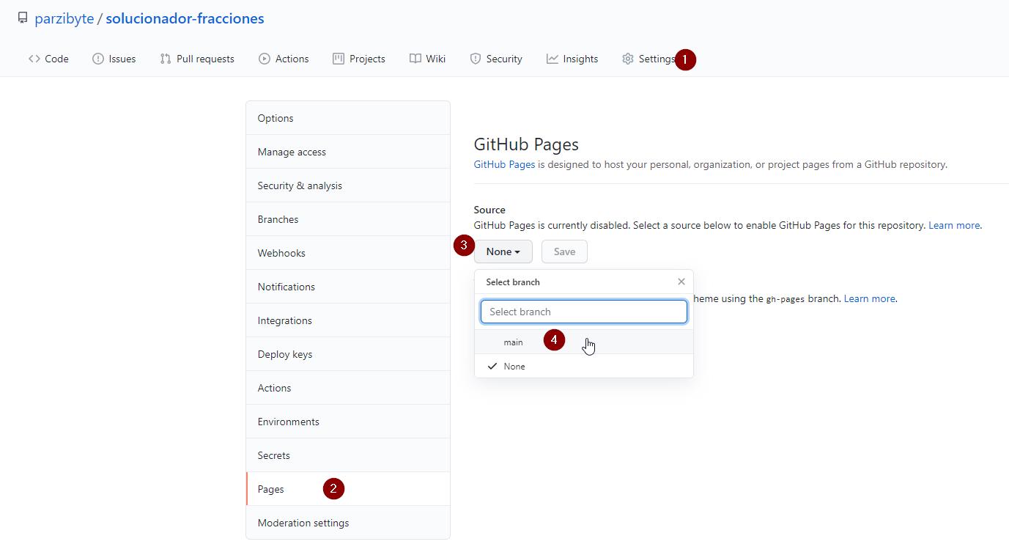Open Secrets settings
The height and width of the screenshot is (555, 1009).
(348, 455)
